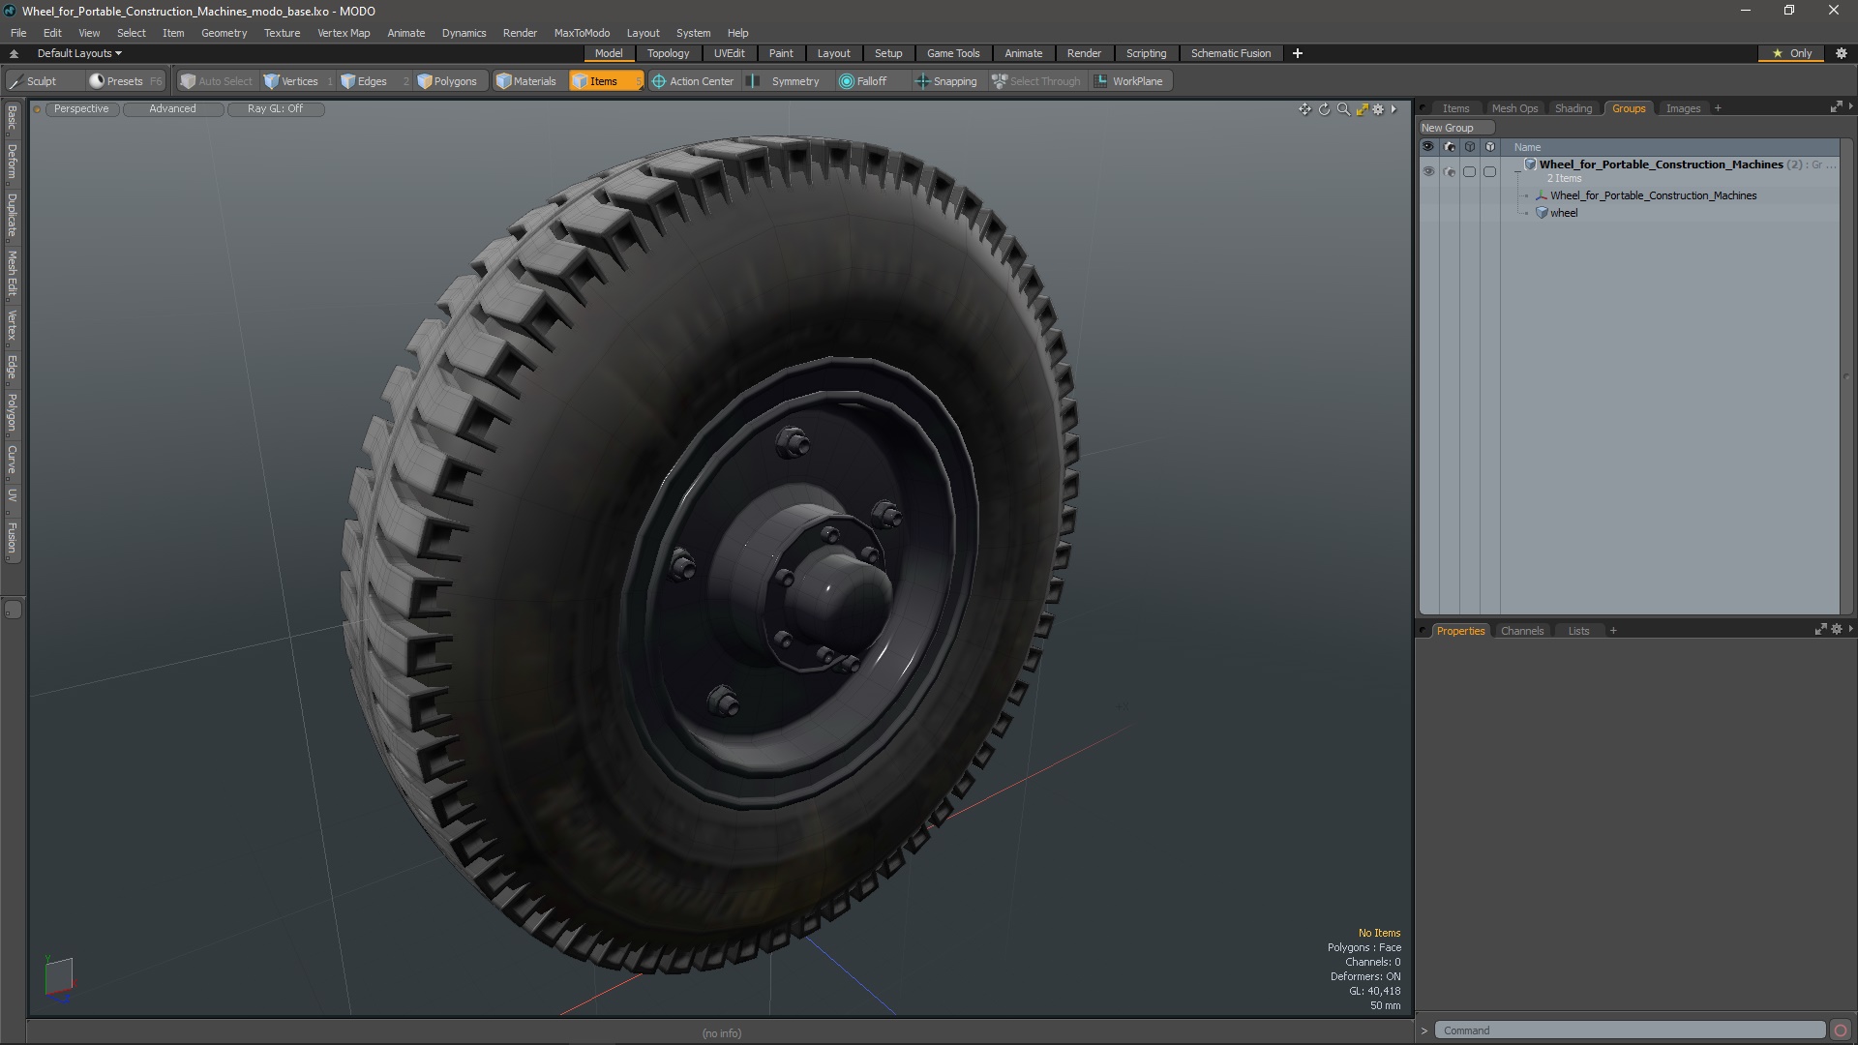Switch to the Shading tab
This screenshot has width=1858, height=1045.
[x=1573, y=108]
